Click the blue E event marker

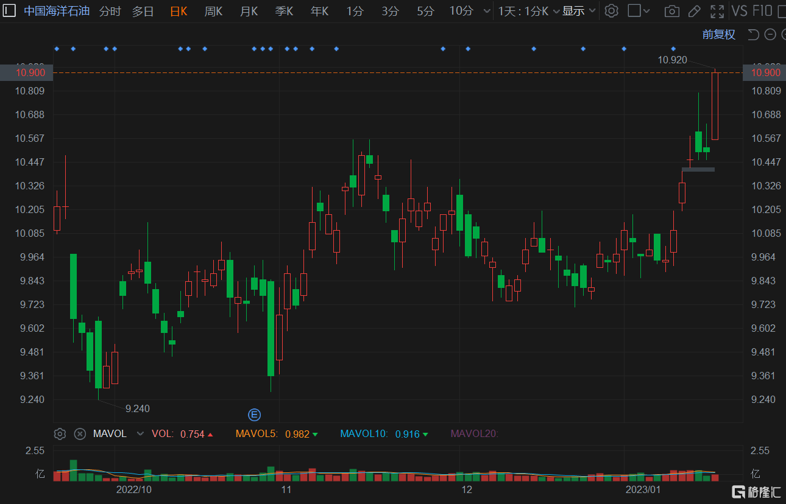tap(254, 415)
